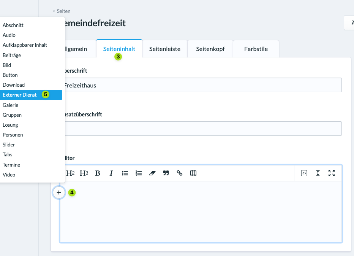Screen dimensions: 354x256
Task: Open the Farbstile tab
Action: (256, 49)
